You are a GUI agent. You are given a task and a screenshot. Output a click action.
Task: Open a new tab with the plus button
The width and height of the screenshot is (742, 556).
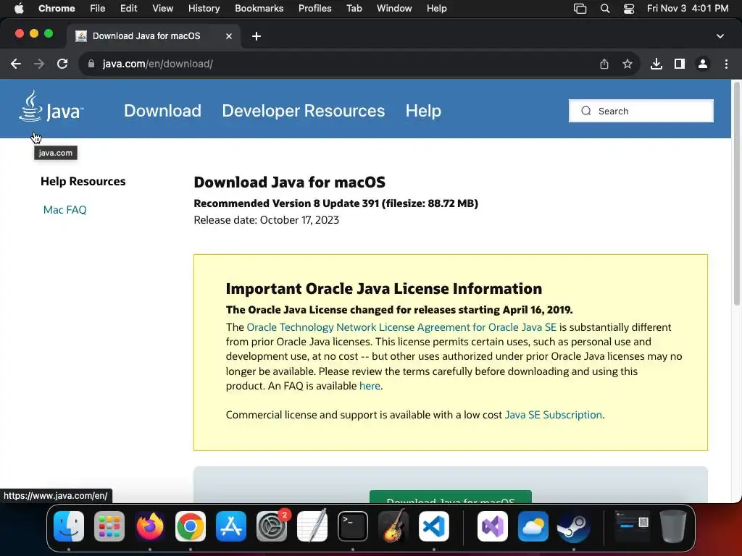[x=256, y=36]
